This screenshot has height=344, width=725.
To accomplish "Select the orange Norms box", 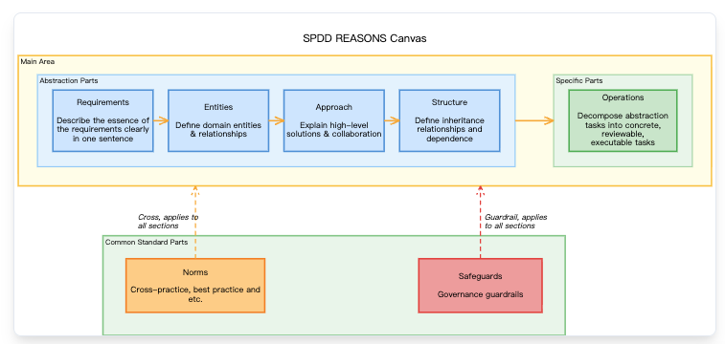I will (195, 286).
